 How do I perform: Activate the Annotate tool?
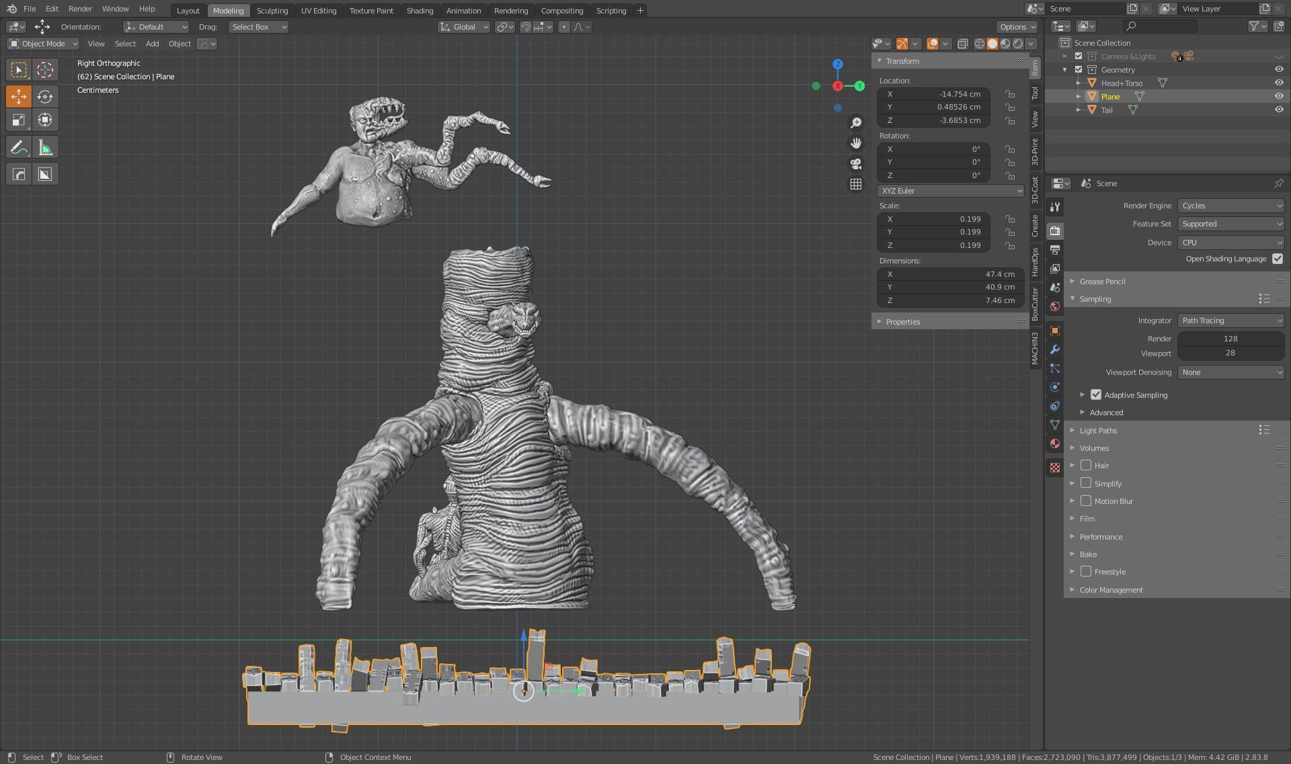coord(18,146)
